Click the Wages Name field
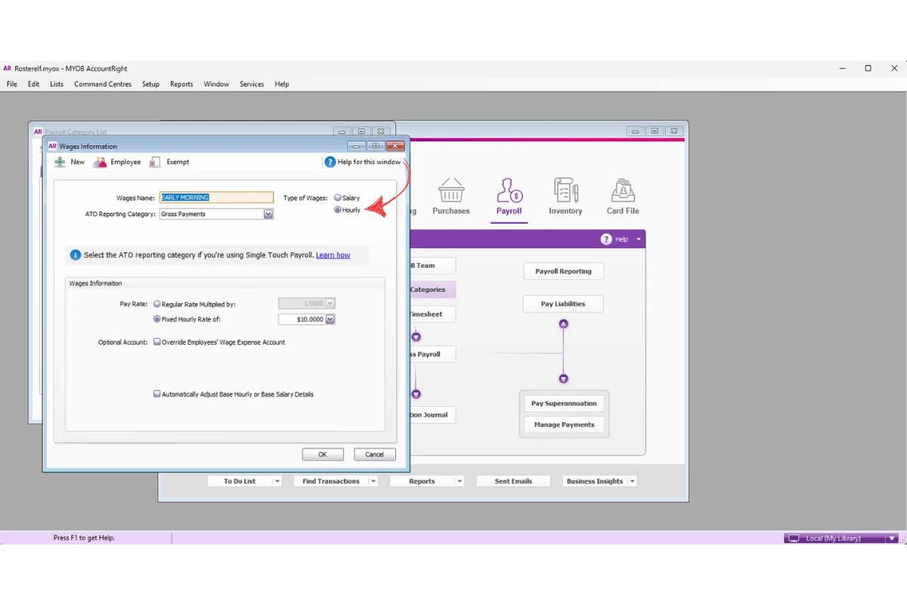 (216, 197)
